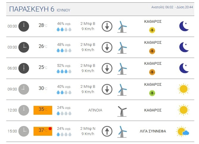Click the crescent moon icon at 03:00

click(x=184, y=47)
